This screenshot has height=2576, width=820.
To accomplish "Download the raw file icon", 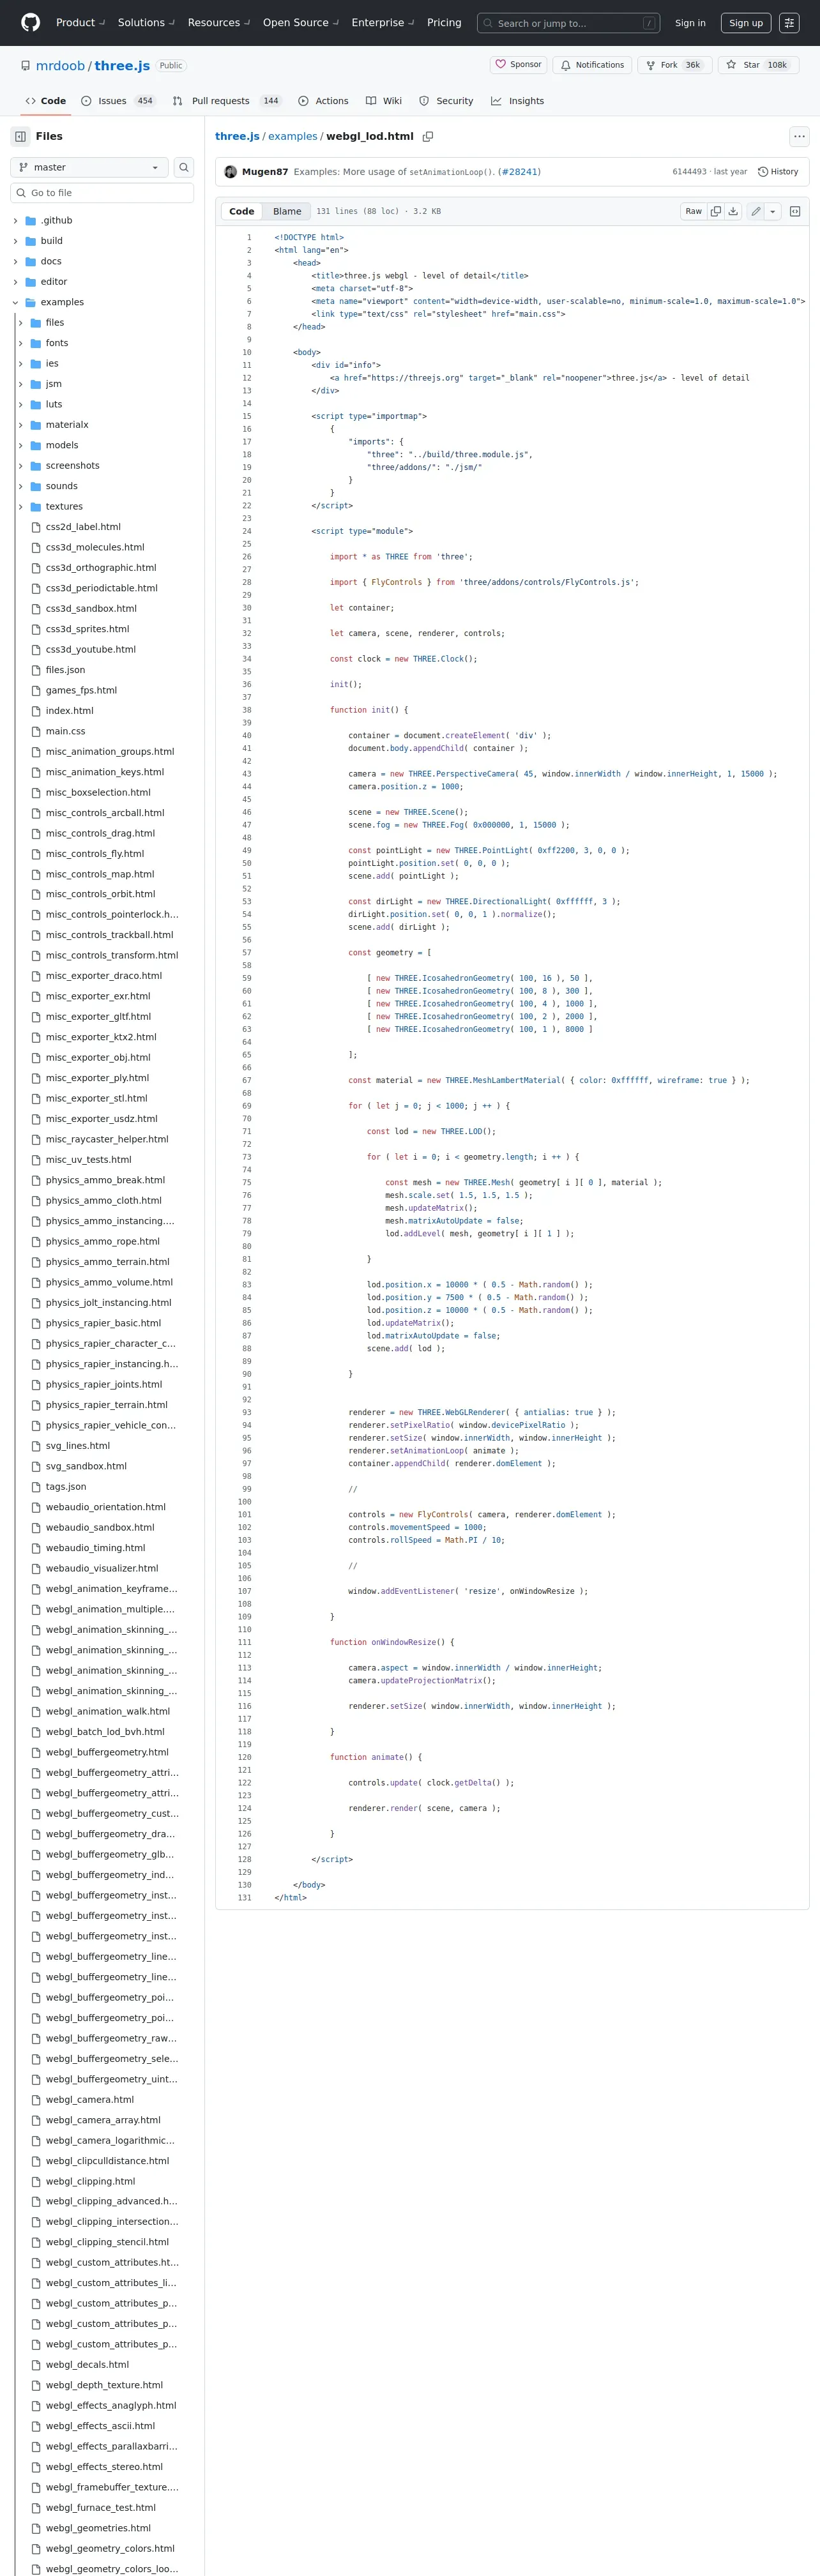I will 733,211.
